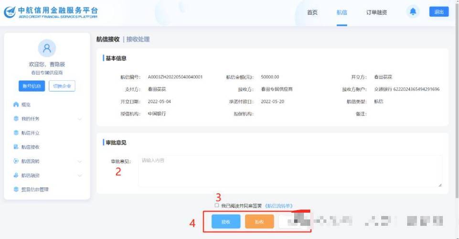Click the 账号信息 button
This screenshot has width=459, height=239.
[32, 86]
